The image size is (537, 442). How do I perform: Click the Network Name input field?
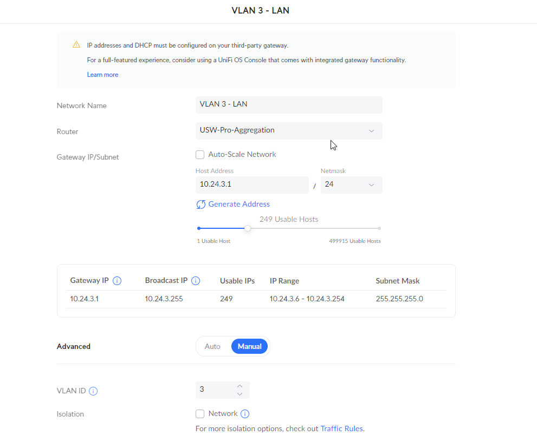pyautogui.click(x=288, y=104)
